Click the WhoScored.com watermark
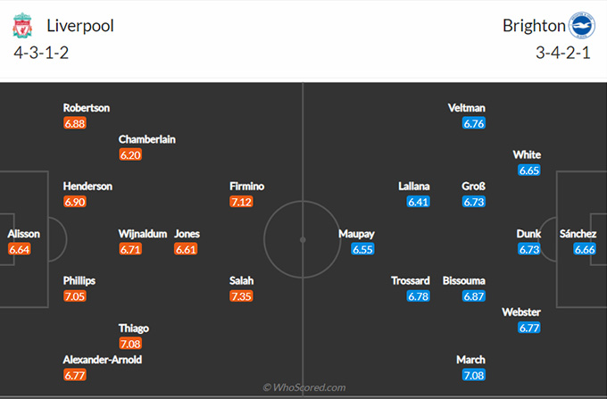The width and height of the screenshot is (607, 399). pos(303,387)
